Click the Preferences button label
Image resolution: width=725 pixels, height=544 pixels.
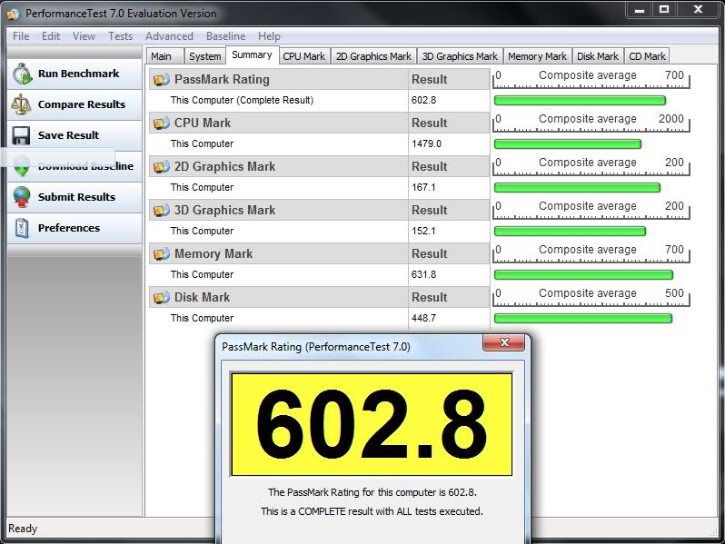point(69,228)
